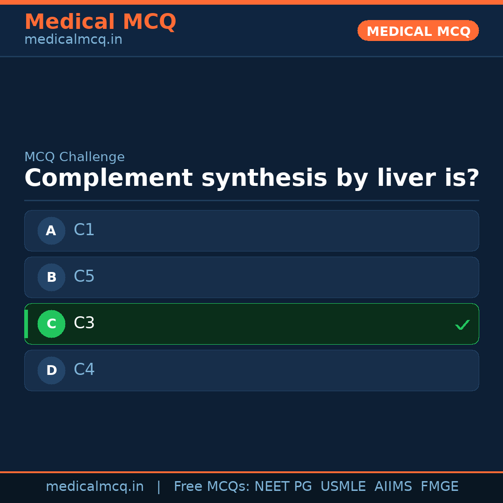Select NEET PG in the footer
The image size is (503, 503).
[x=283, y=487]
